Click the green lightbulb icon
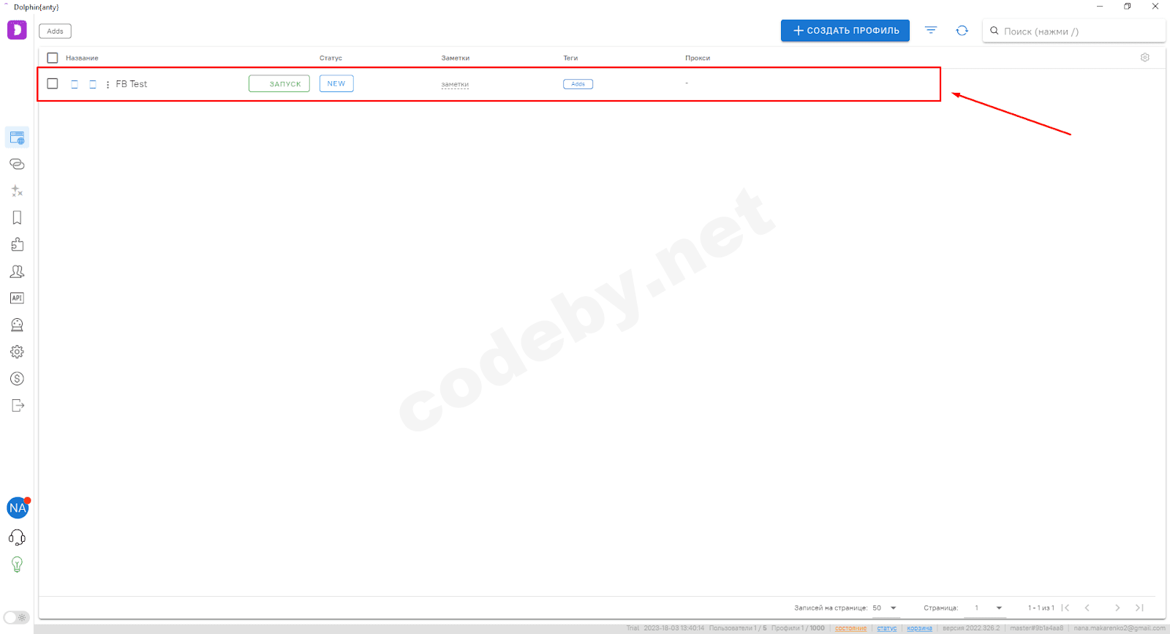1170x634 pixels. tap(17, 565)
